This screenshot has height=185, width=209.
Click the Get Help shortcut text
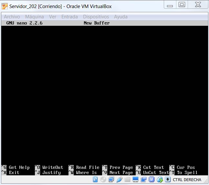point(19,168)
